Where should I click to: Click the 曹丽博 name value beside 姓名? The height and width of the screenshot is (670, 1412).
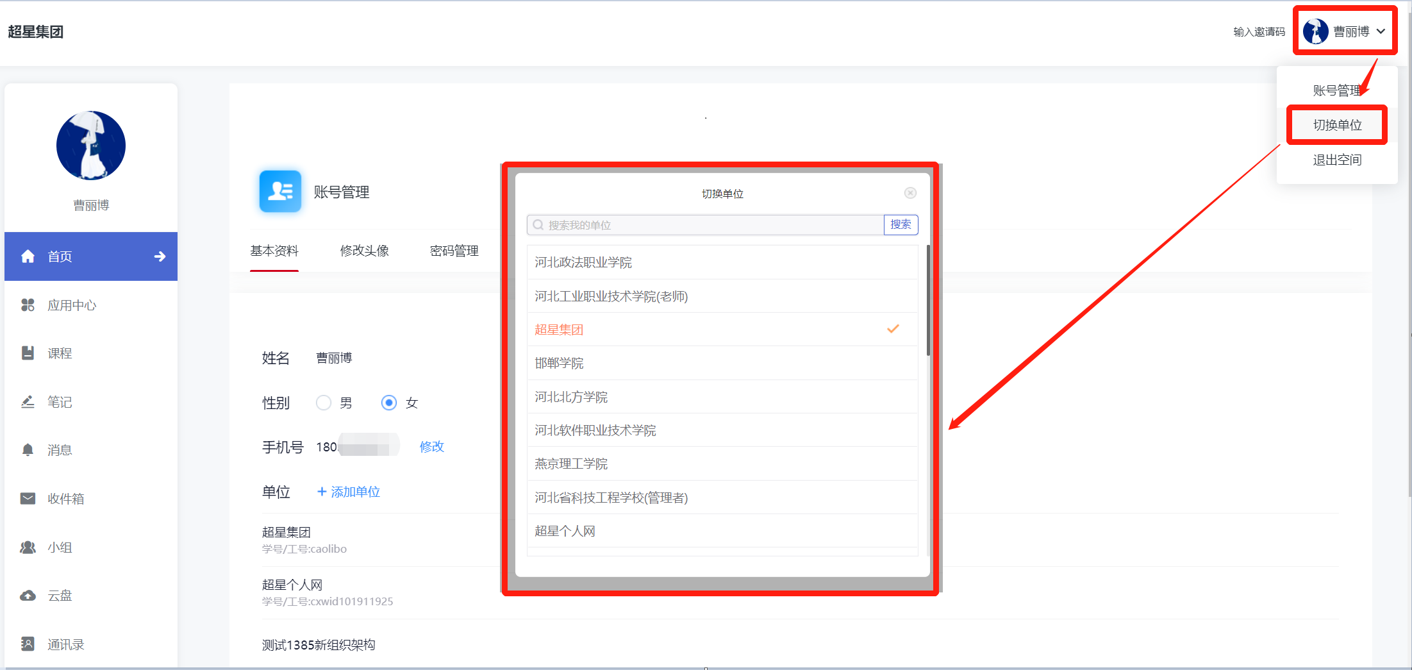[x=334, y=358]
